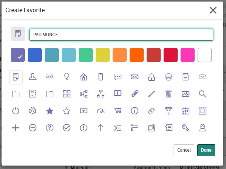The width and height of the screenshot is (226, 169).
Task: Pick the hot pink color swatch
Action: [188, 55]
